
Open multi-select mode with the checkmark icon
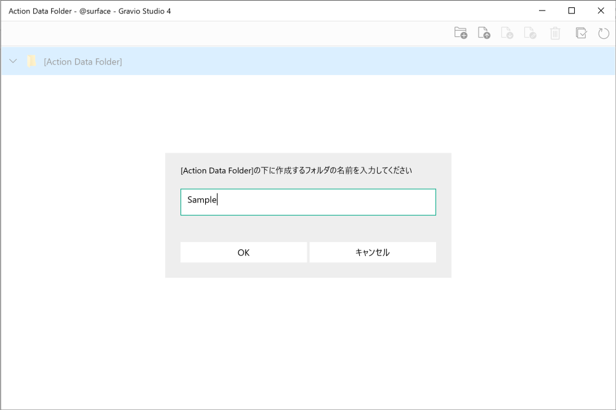[x=581, y=33]
